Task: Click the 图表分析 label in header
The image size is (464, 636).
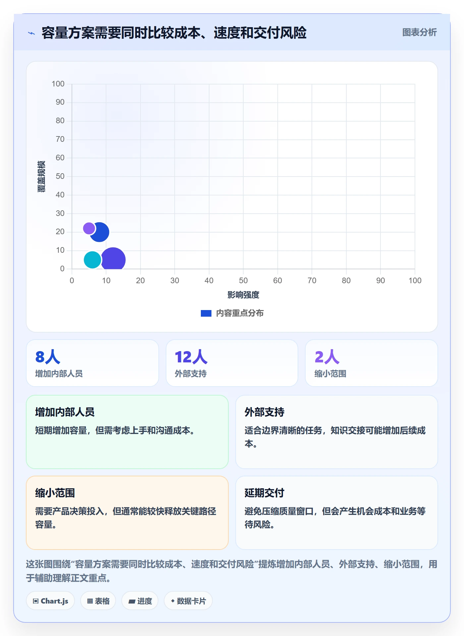Action: (x=419, y=32)
